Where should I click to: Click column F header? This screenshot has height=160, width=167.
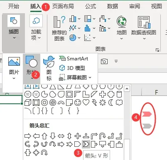[156, 92]
